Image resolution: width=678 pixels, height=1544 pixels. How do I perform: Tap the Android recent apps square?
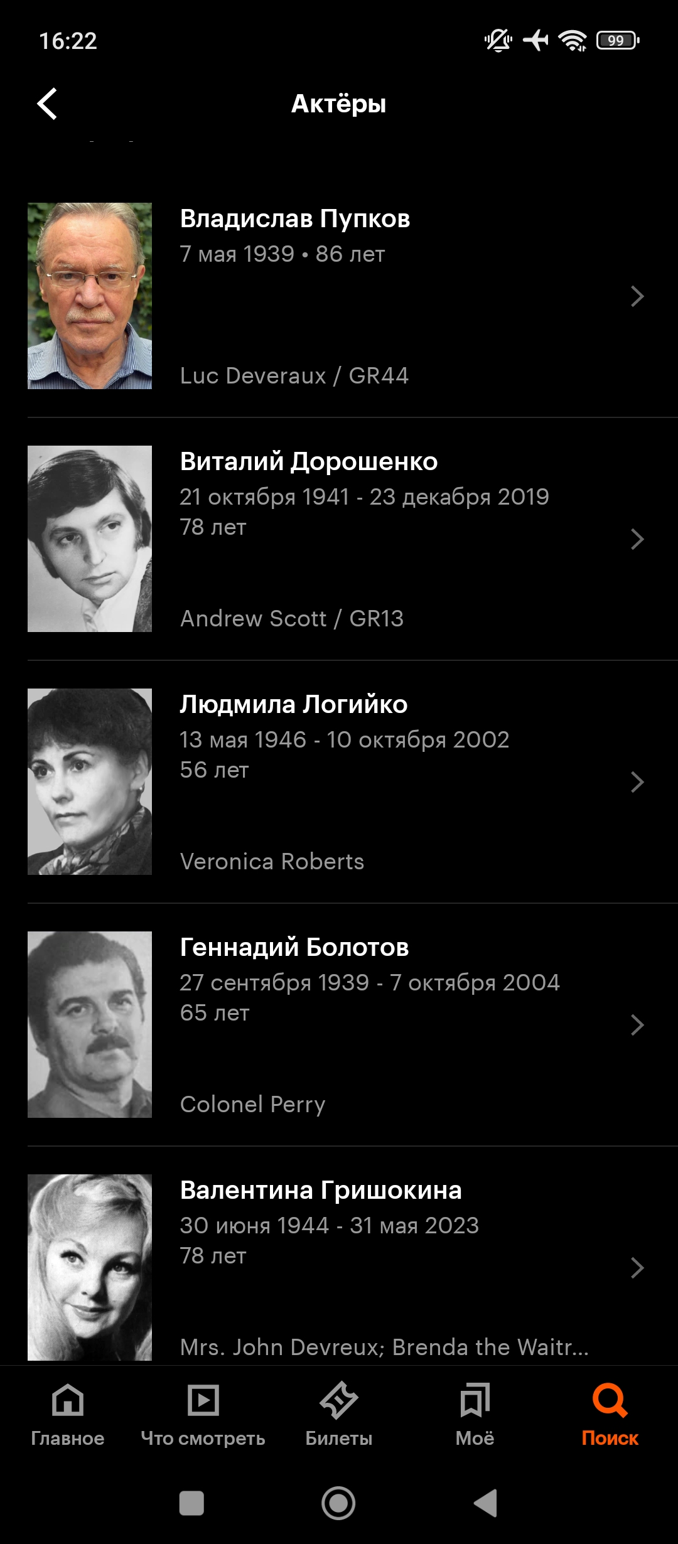pos(191,1503)
